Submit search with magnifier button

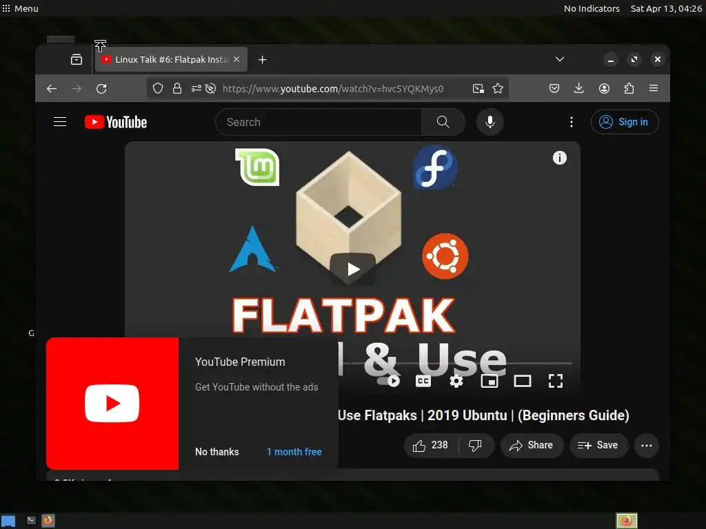[x=443, y=122]
